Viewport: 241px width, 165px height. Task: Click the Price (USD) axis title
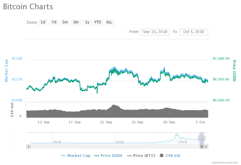[x=234, y=70]
